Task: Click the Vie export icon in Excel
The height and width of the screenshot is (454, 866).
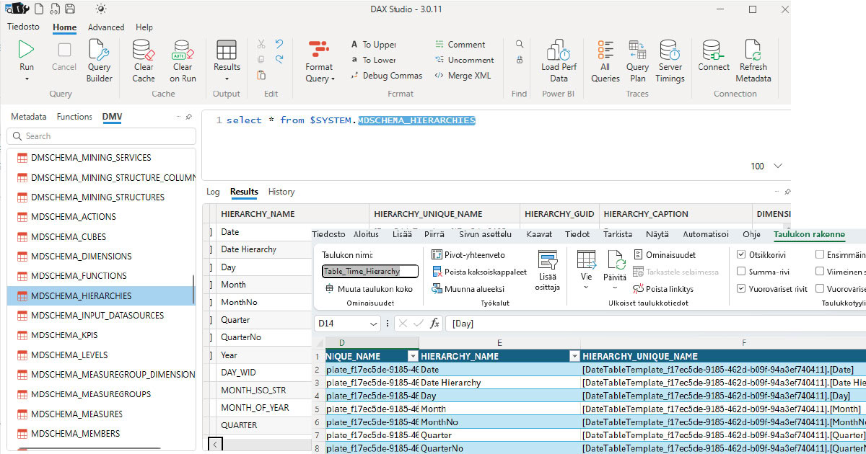Action: click(x=586, y=260)
